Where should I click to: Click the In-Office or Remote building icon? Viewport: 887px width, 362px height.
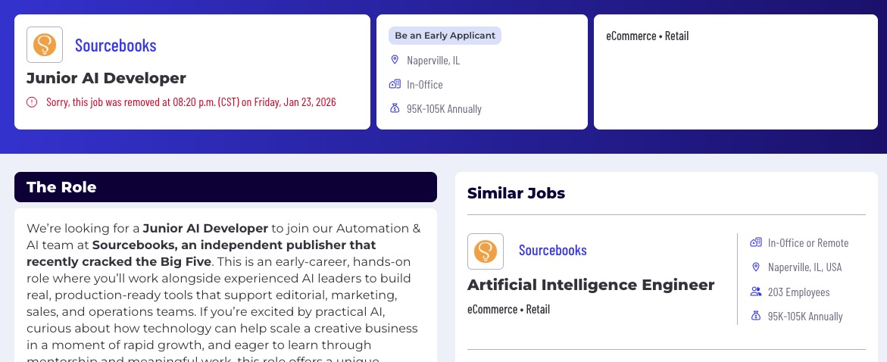point(755,242)
